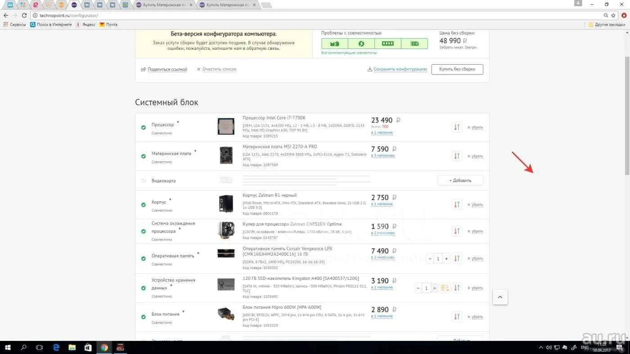Screen dimensions: 630x354
Task: Add a video card with Добавить
Action: pos(460,180)
